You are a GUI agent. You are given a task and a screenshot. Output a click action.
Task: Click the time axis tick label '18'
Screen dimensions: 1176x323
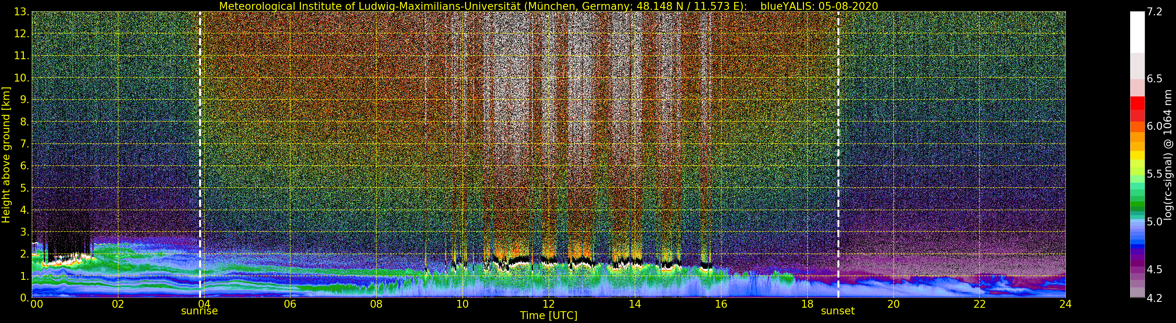click(807, 304)
